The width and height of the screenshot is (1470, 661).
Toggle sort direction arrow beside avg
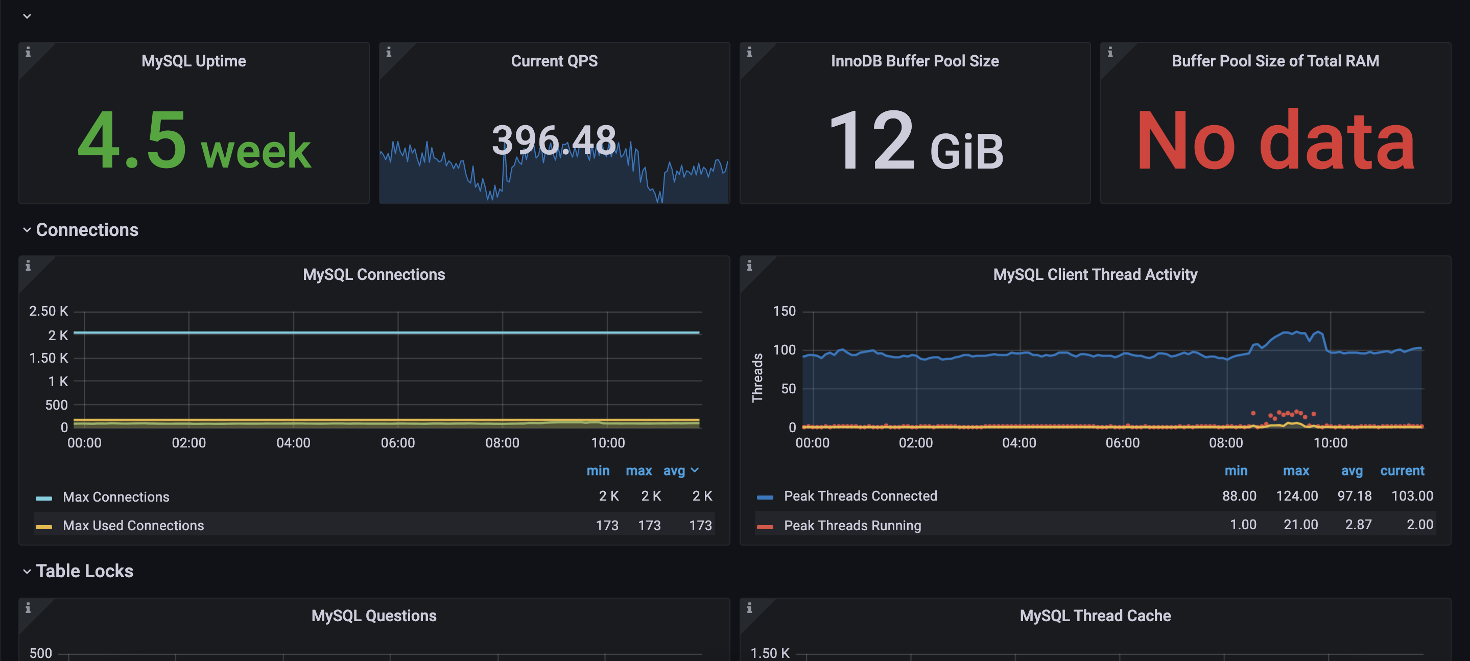(695, 470)
